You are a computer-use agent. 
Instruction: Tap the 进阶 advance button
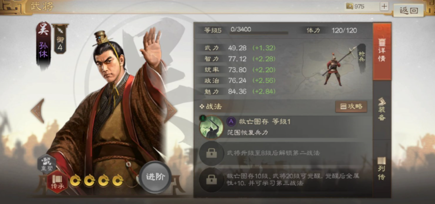(155, 177)
